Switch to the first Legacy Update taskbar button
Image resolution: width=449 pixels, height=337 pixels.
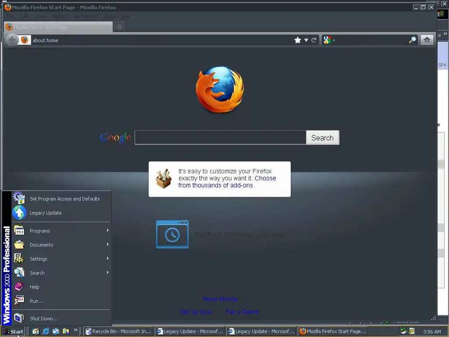point(190,332)
